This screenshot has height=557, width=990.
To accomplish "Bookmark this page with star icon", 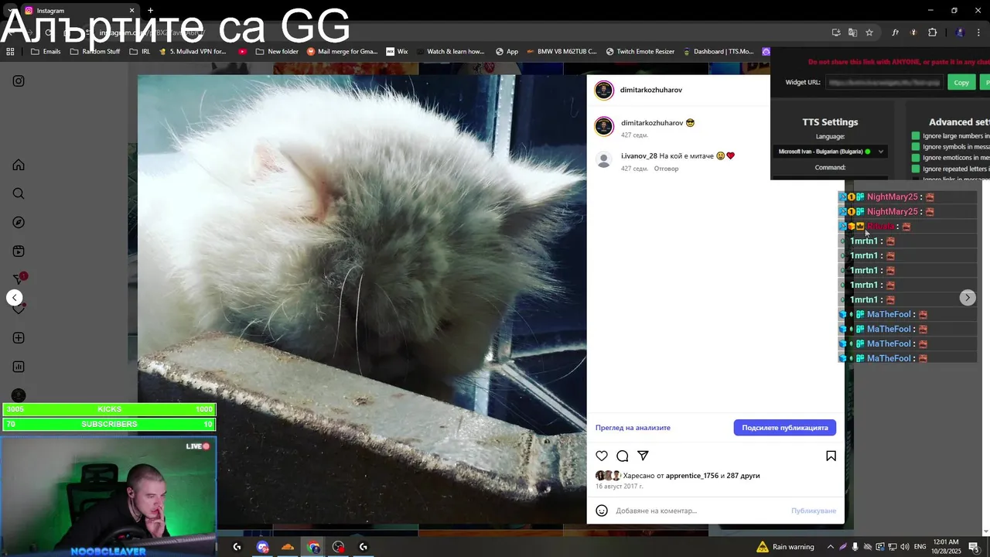I will [869, 32].
